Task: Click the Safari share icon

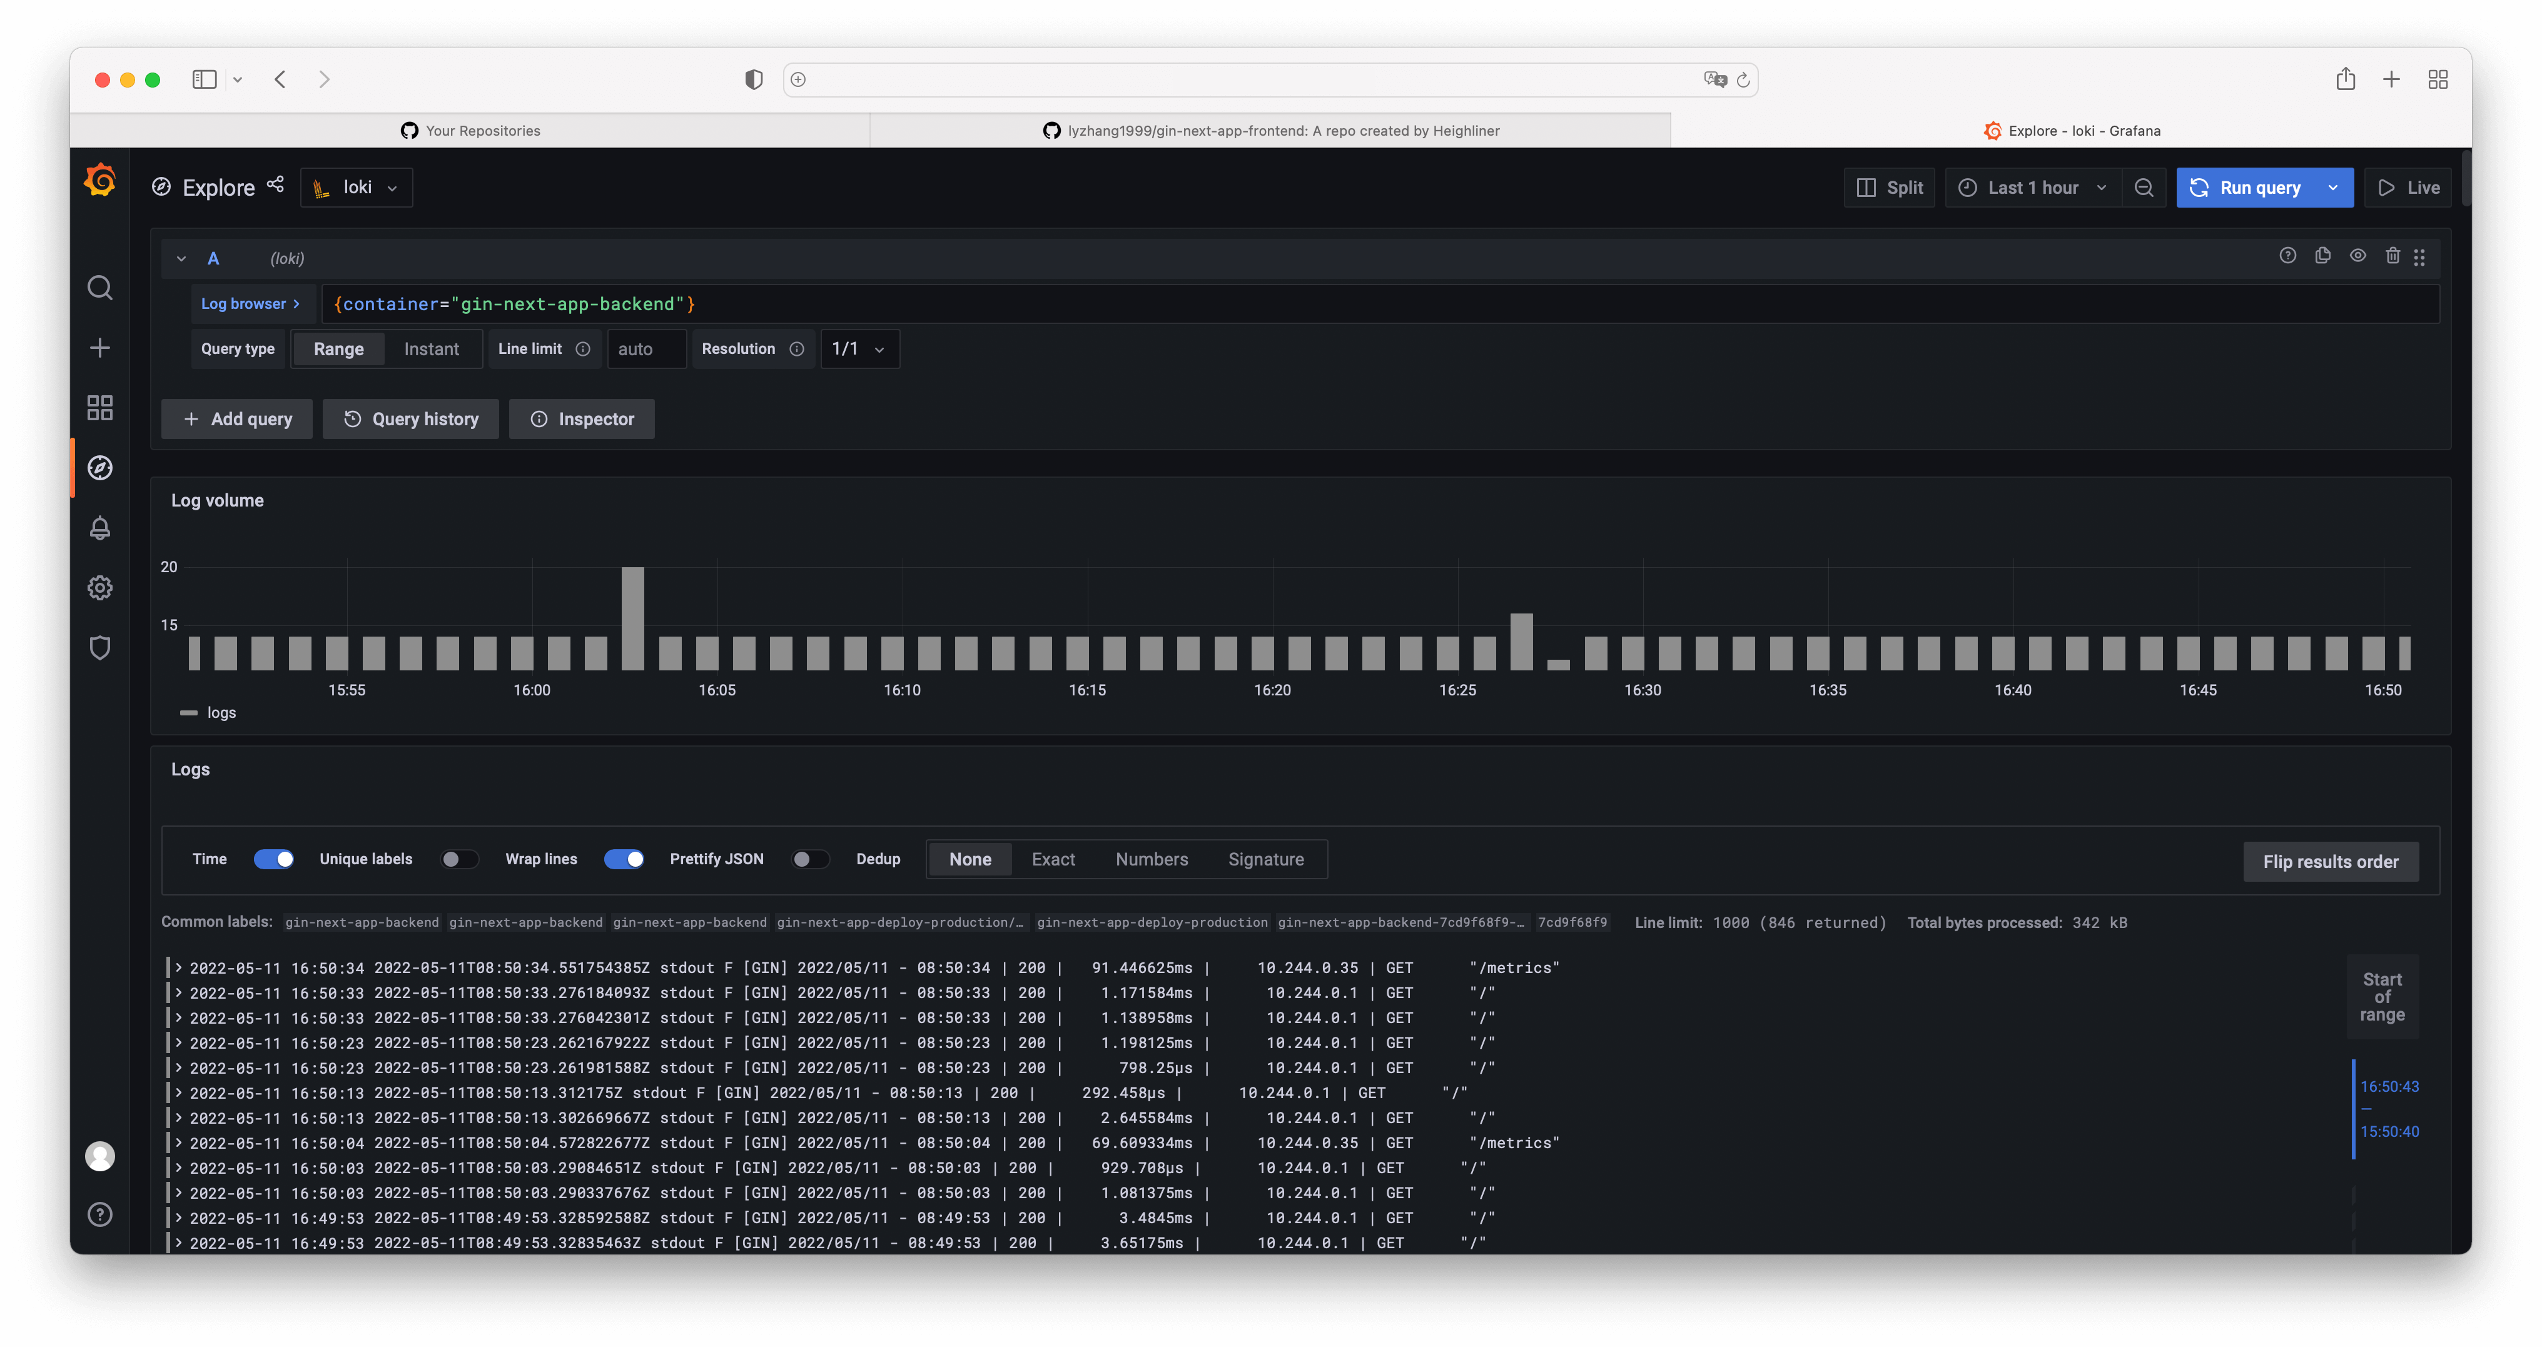Action: [x=2346, y=79]
